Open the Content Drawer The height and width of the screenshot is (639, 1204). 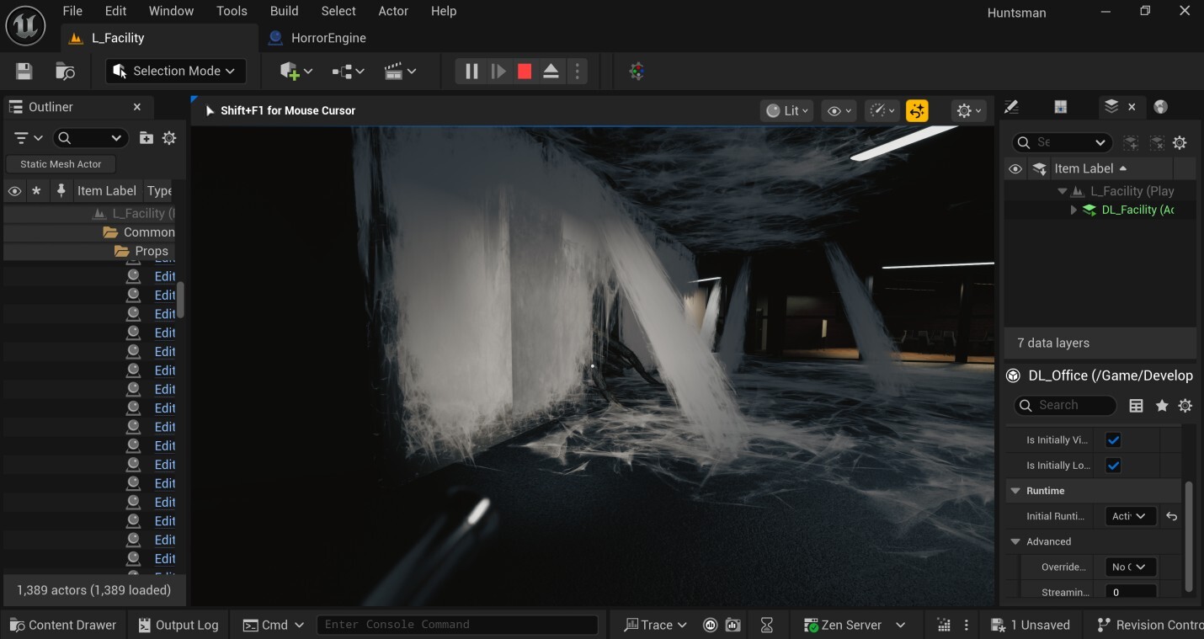(62, 625)
